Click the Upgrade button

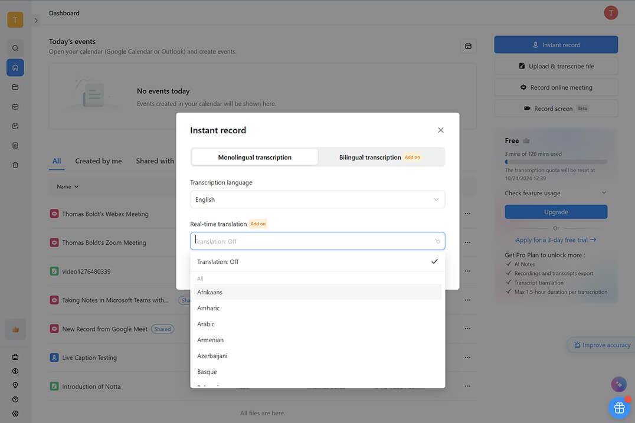click(x=556, y=212)
